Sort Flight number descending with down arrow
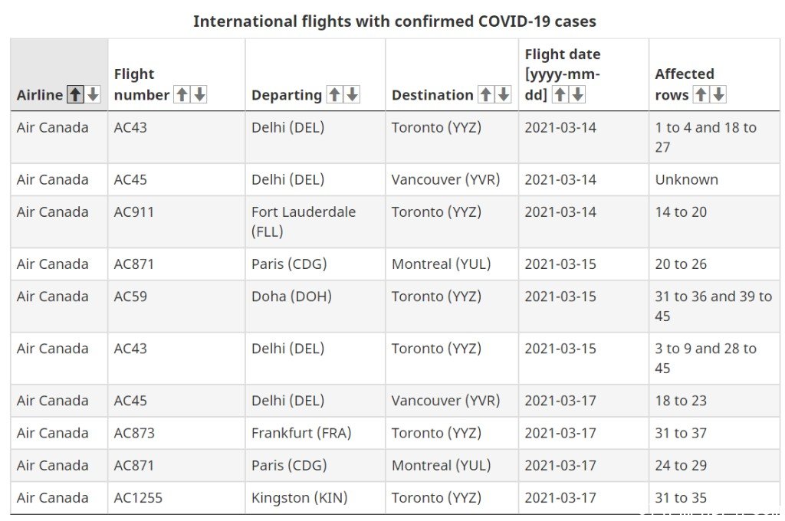785x521 pixels. (x=199, y=94)
